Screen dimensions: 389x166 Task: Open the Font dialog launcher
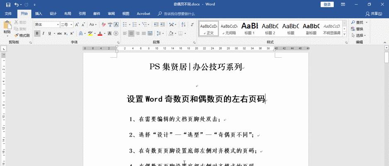point(118,42)
